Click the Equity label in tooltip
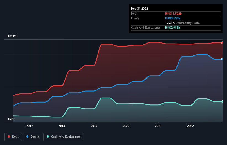 [135, 18]
